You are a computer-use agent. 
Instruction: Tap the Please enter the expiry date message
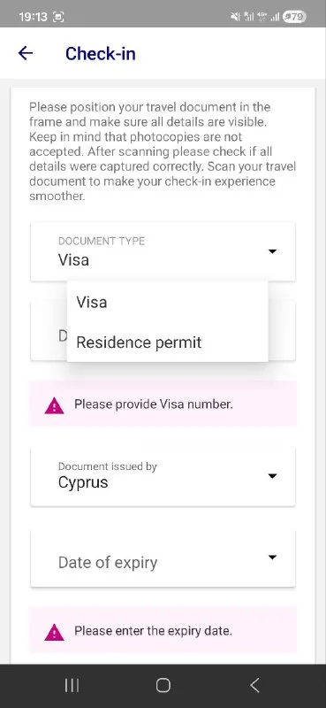tap(153, 631)
